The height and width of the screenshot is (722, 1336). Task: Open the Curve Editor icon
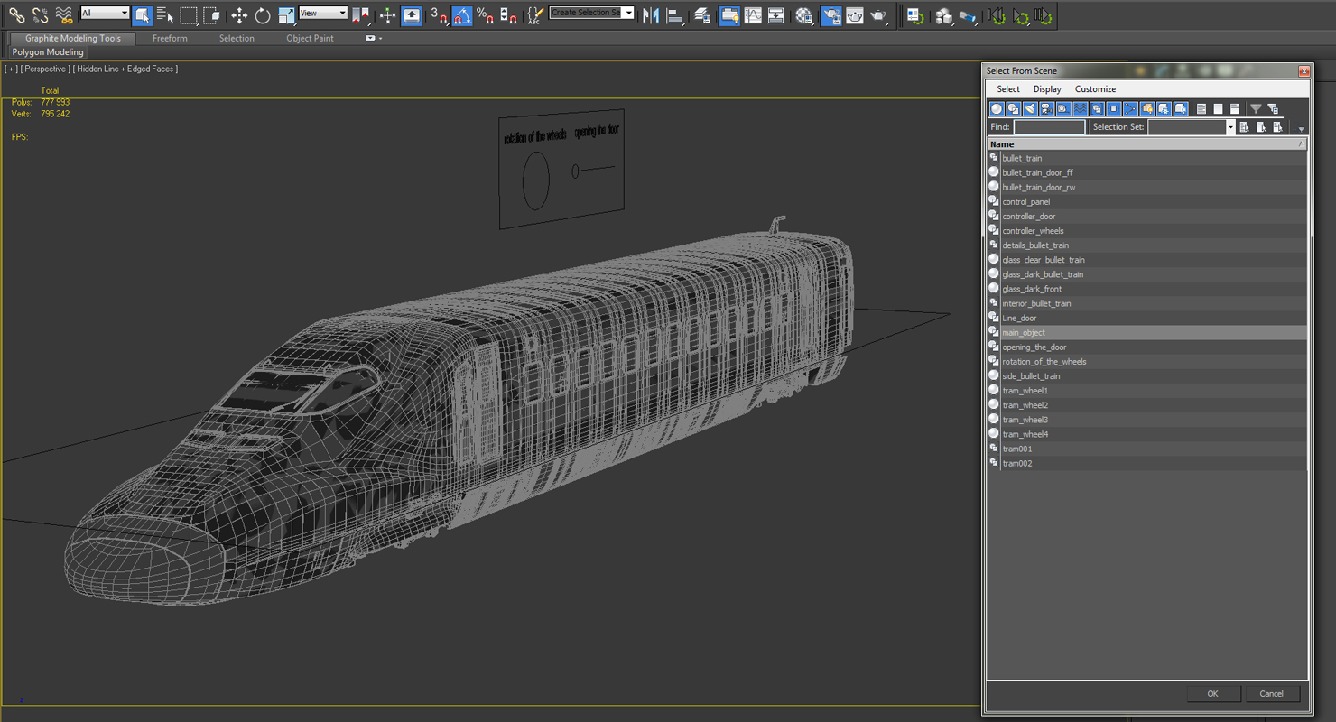point(753,15)
